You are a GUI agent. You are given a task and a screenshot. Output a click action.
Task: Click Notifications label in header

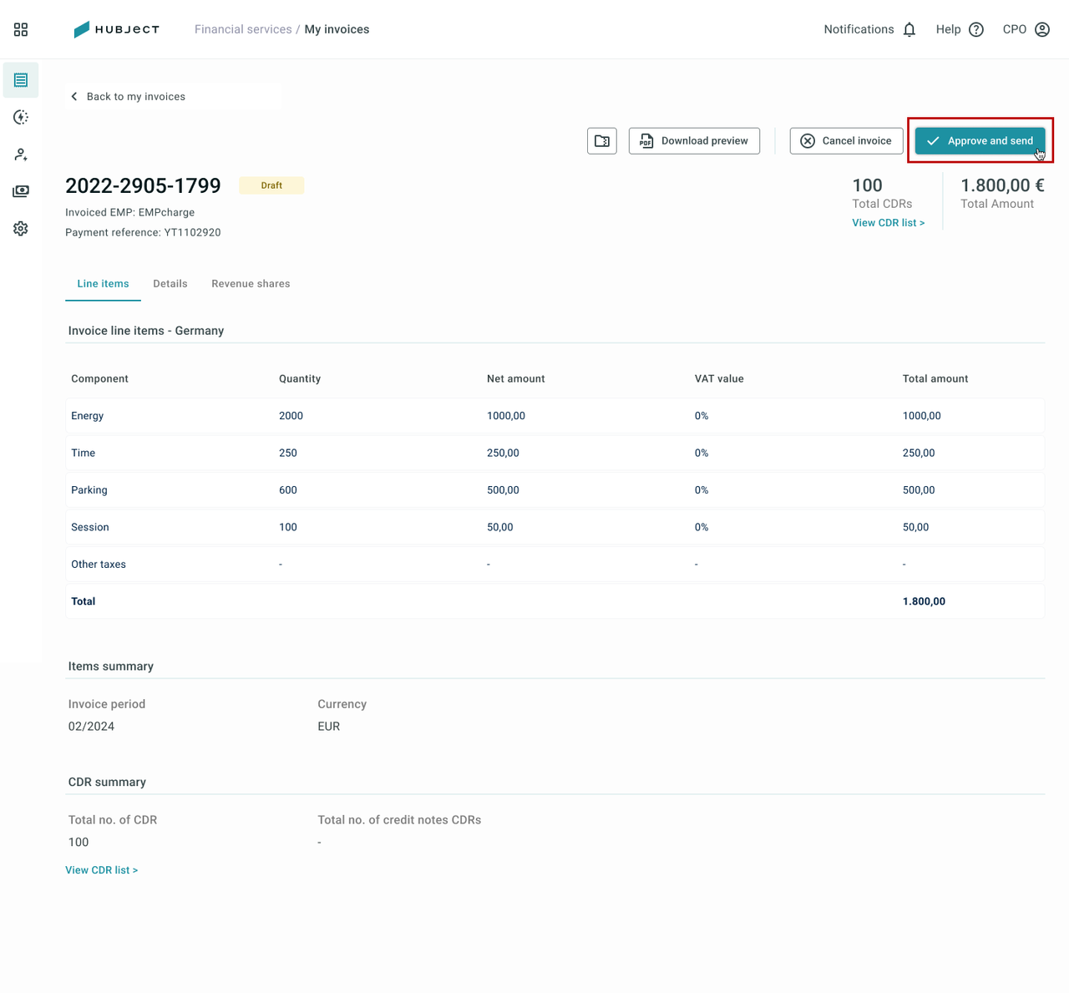click(x=859, y=29)
